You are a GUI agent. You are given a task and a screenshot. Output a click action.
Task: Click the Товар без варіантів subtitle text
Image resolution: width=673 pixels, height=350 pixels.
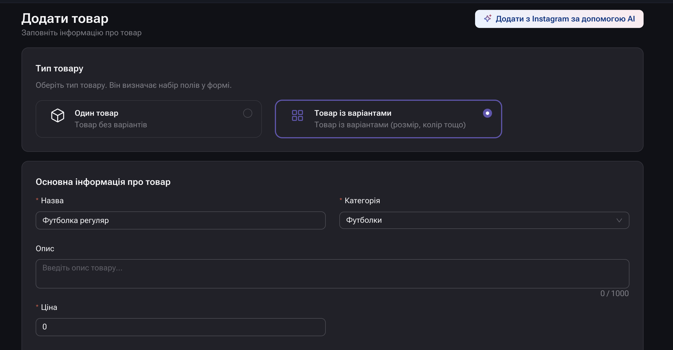click(x=111, y=125)
